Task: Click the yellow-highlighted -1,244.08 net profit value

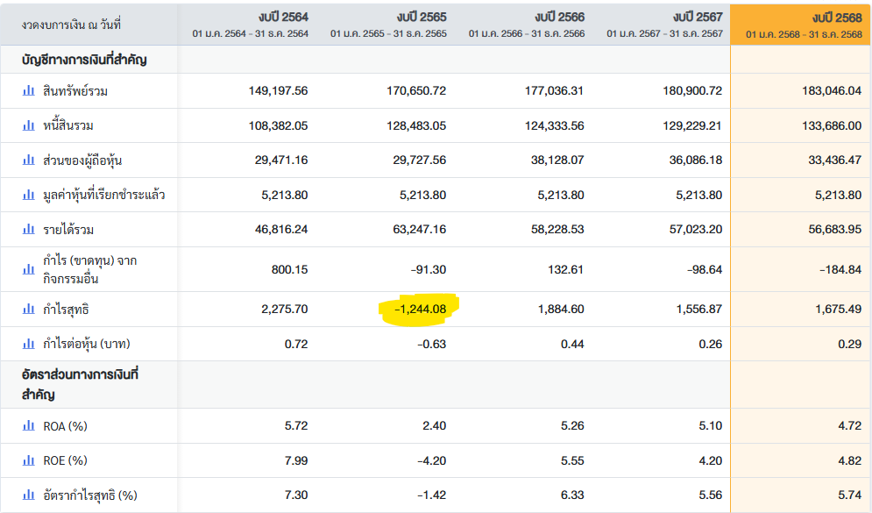Action: coord(419,310)
